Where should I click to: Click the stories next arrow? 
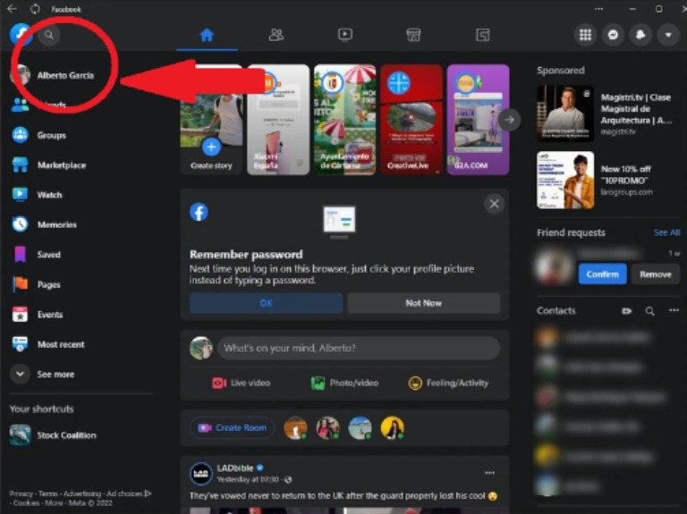509,119
